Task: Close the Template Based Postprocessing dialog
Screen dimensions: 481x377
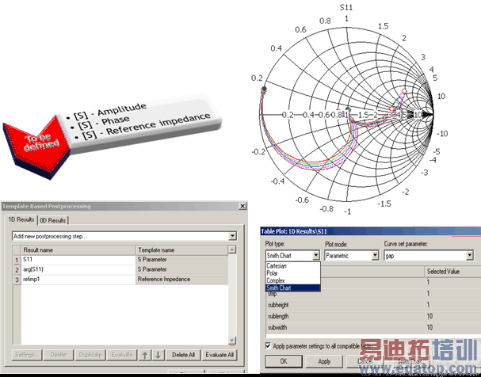Action: (x=242, y=206)
